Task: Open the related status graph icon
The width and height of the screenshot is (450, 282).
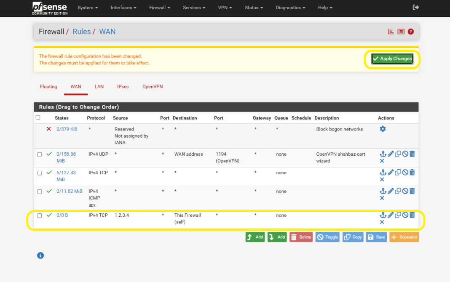Action: tap(391, 32)
